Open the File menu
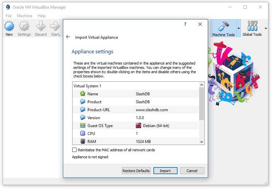Image resolution: width=273 pixels, height=189 pixels. (9, 16)
